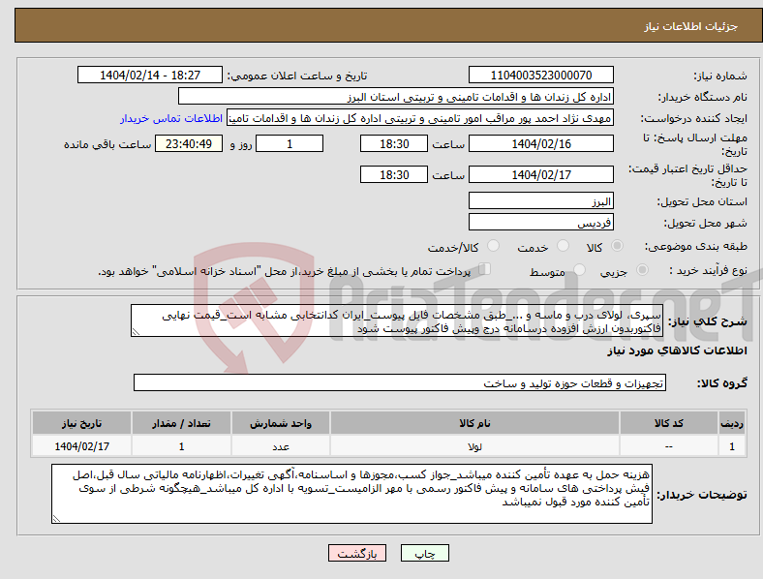Click the response deadline date 1404/02/16 field
The image size is (763, 579).
[540, 143]
